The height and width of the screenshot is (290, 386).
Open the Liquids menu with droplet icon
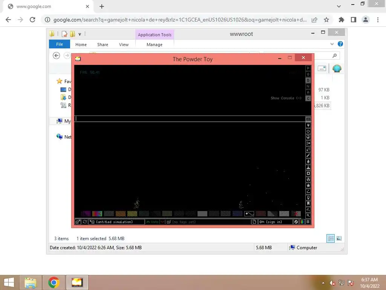pyautogui.click(x=308, y=161)
